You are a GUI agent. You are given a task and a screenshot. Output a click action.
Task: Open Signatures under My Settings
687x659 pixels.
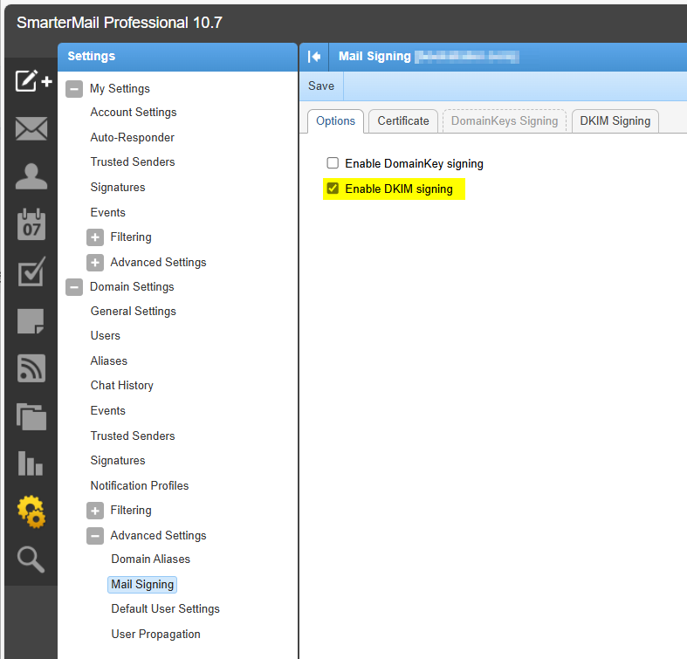pos(118,188)
